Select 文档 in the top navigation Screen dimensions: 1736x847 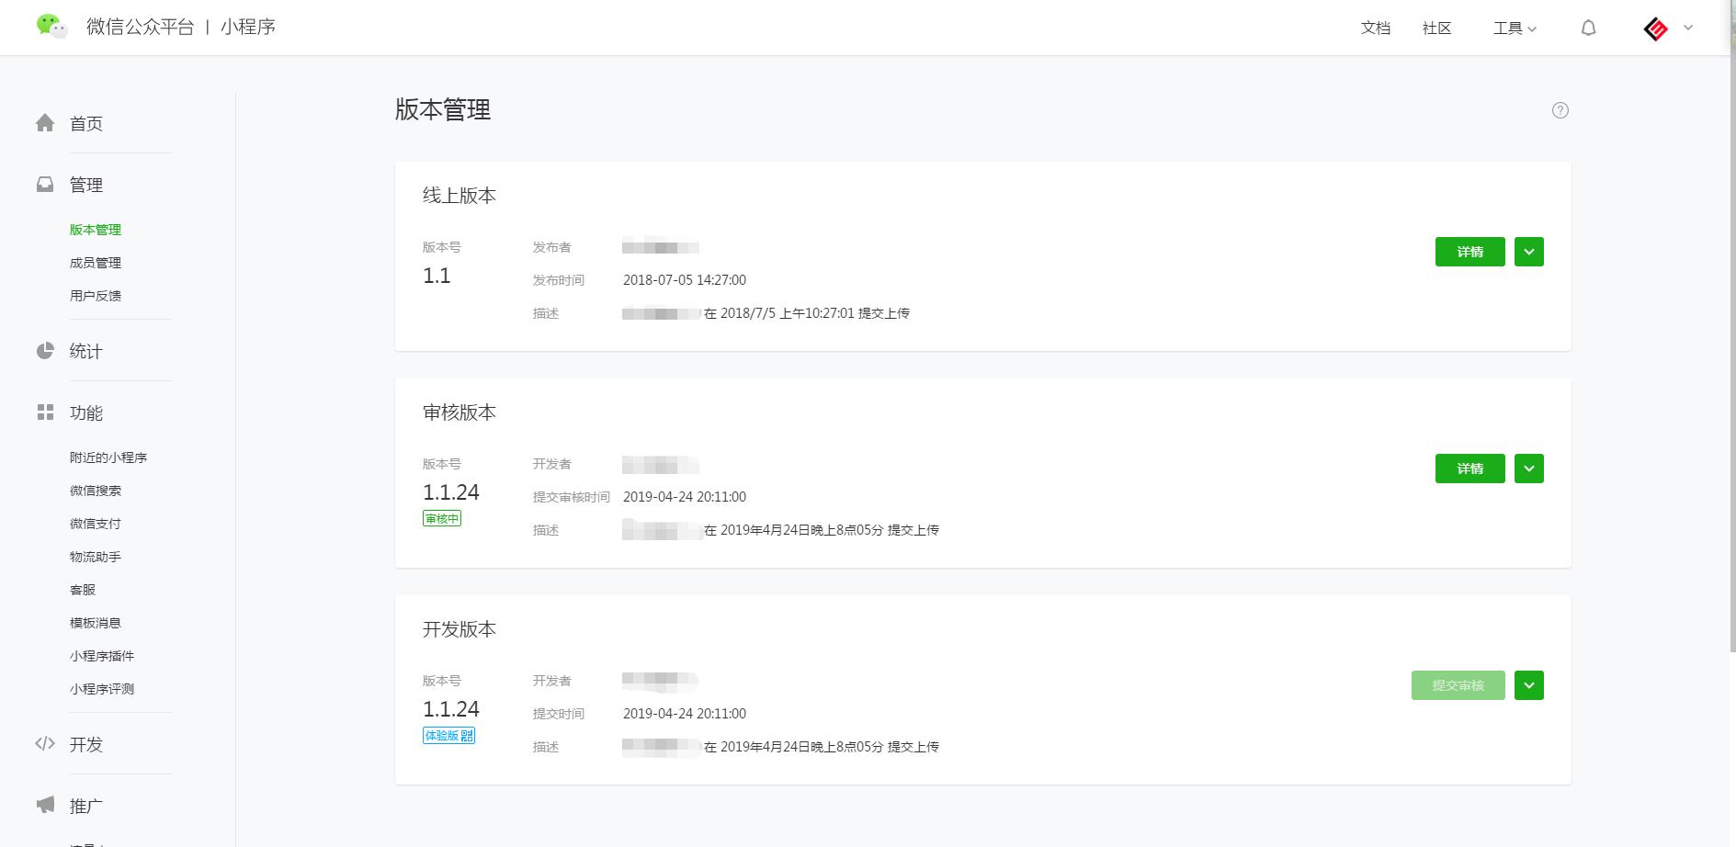(x=1374, y=28)
